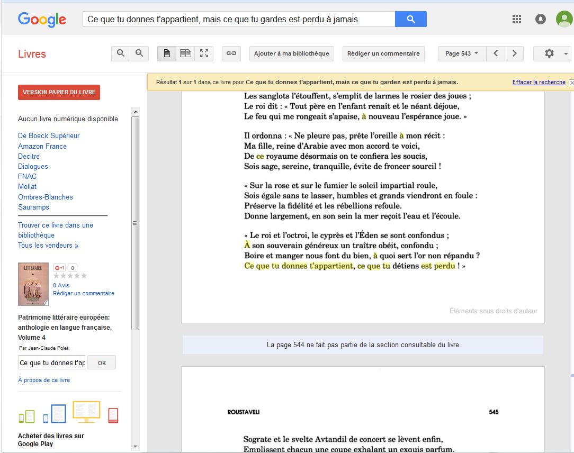The image size is (574, 453).
Task: Click Rédiger un commentaire button
Action: 383,53
